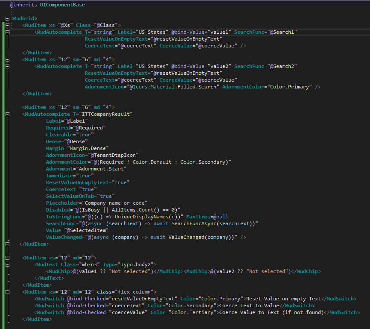Click class="flex-column" attribute
The height and width of the screenshot is (329, 370).
point(125,292)
